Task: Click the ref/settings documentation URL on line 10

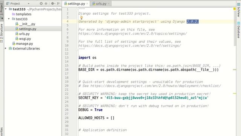Action: [130, 45]
